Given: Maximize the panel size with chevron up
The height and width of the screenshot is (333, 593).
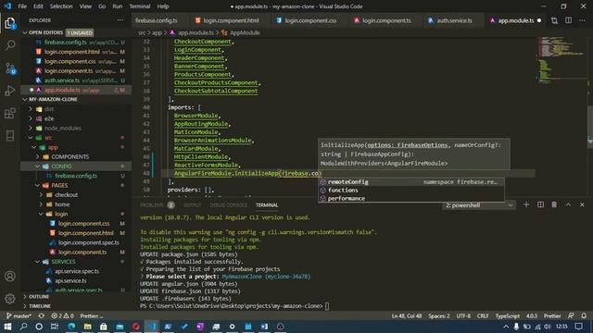Looking at the screenshot, I should (x=568, y=204).
